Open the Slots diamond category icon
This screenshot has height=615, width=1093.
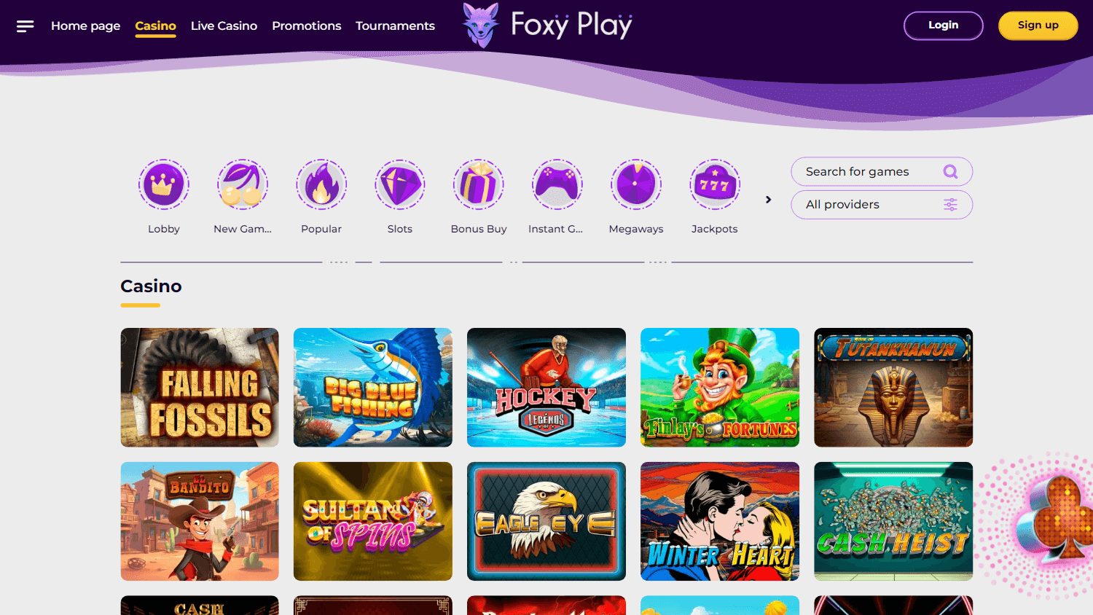[x=400, y=184]
